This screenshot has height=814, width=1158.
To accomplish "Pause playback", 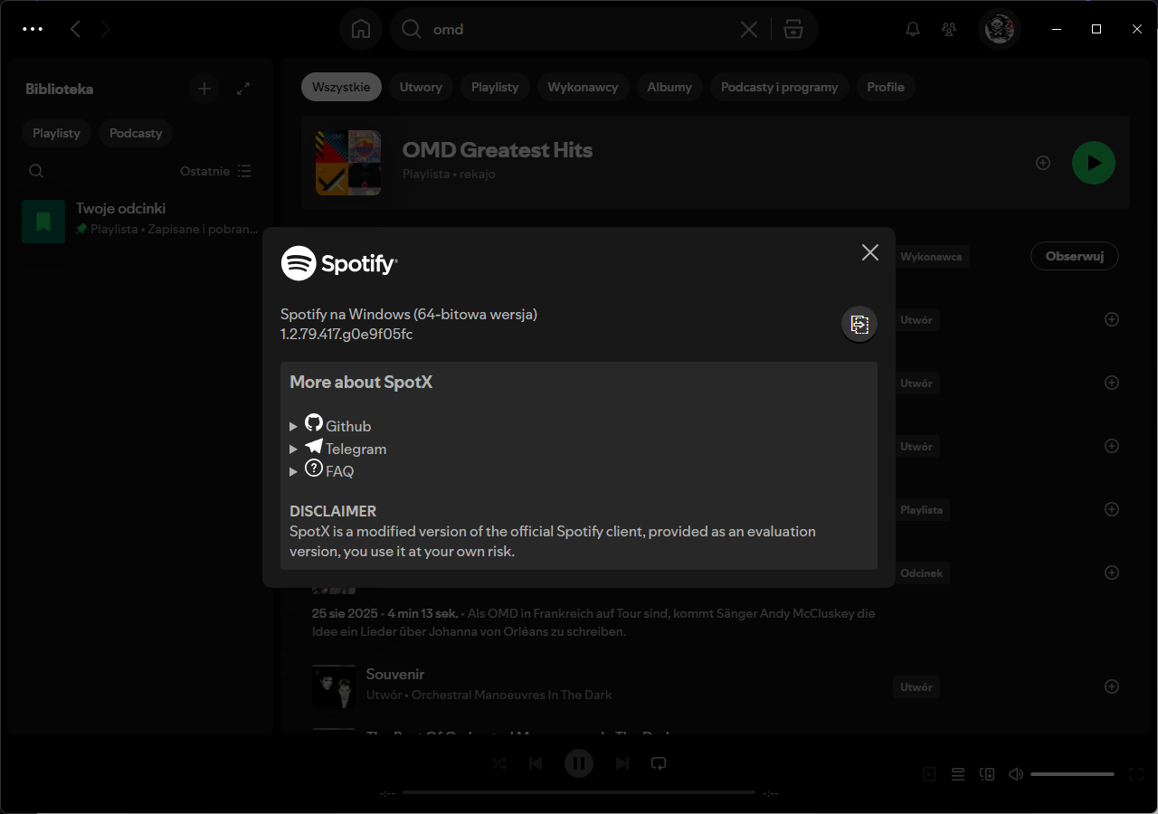I will 579,763.
